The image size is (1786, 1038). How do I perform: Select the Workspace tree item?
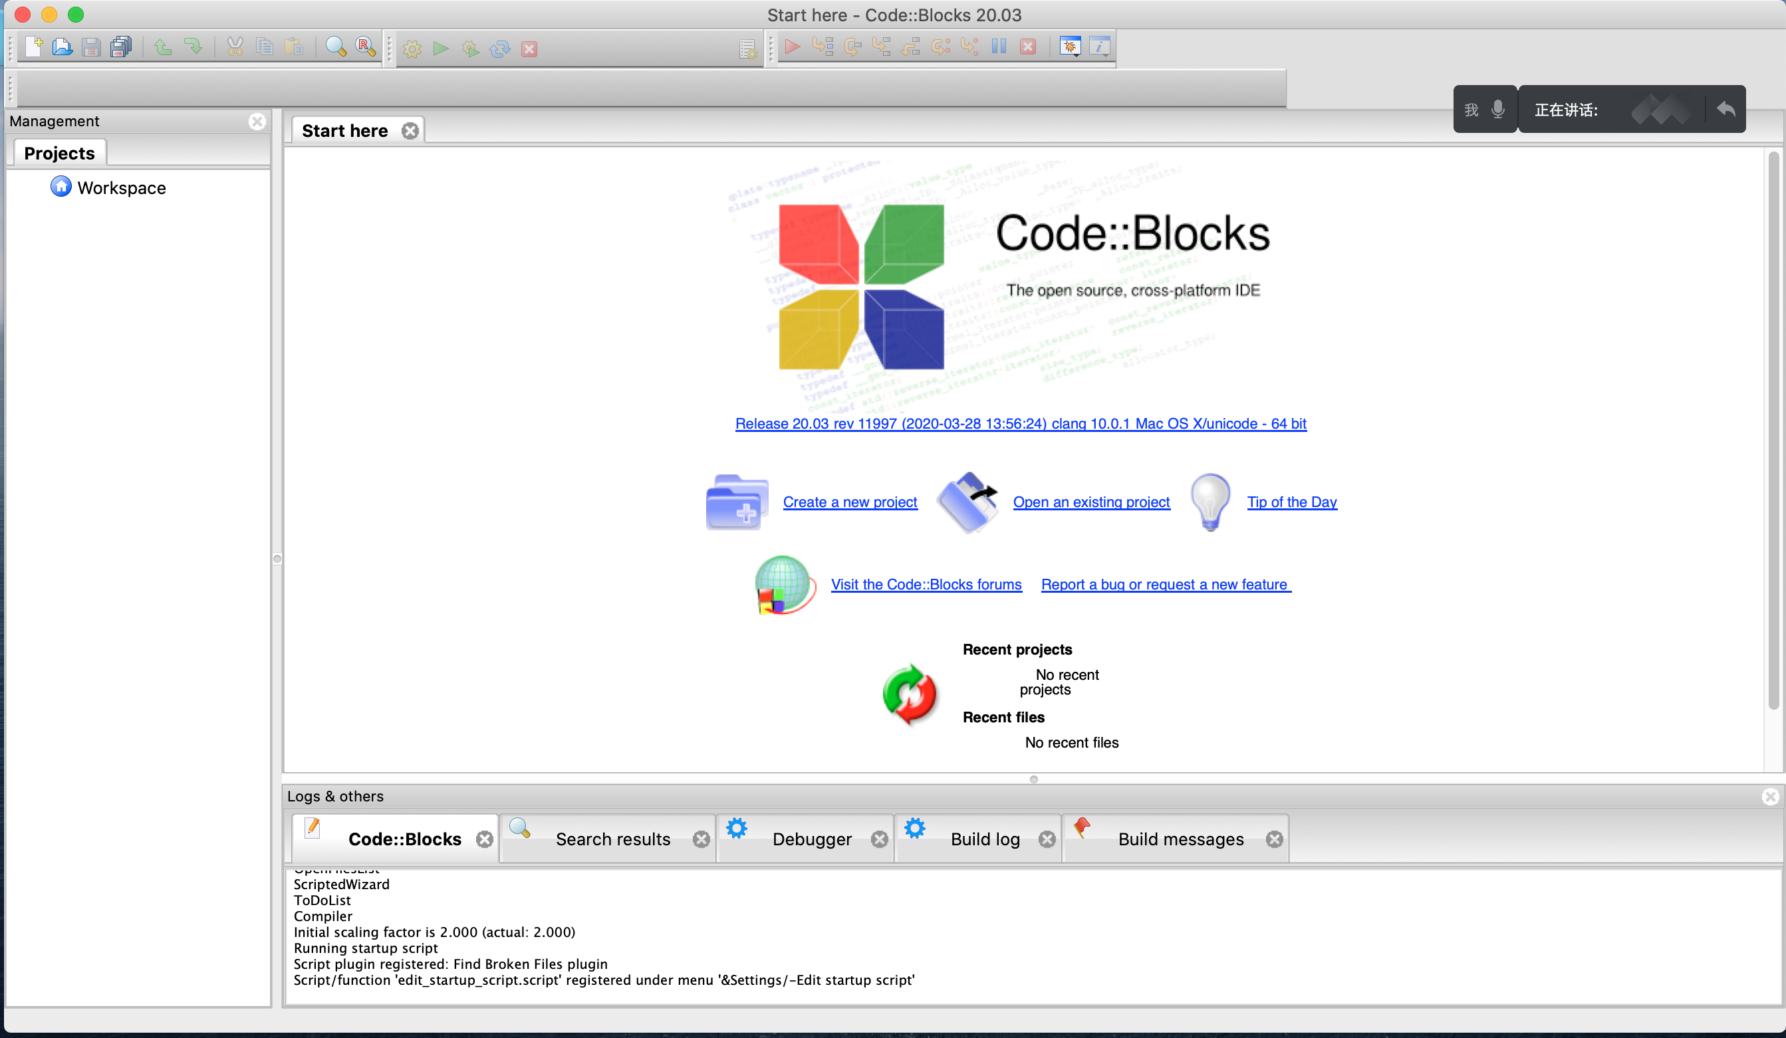click(x=121, y=188)
